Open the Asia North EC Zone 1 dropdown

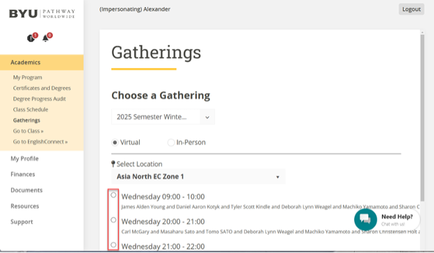coord(198,177)
